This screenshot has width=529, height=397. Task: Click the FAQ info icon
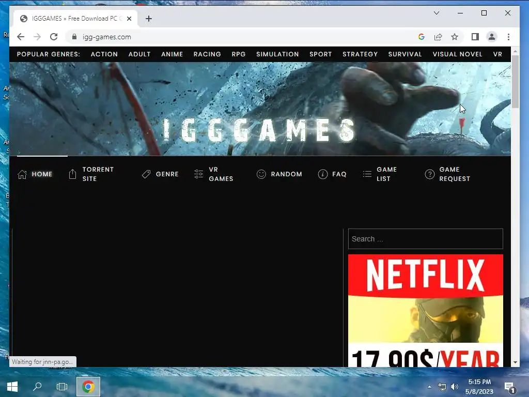(322, 174)
